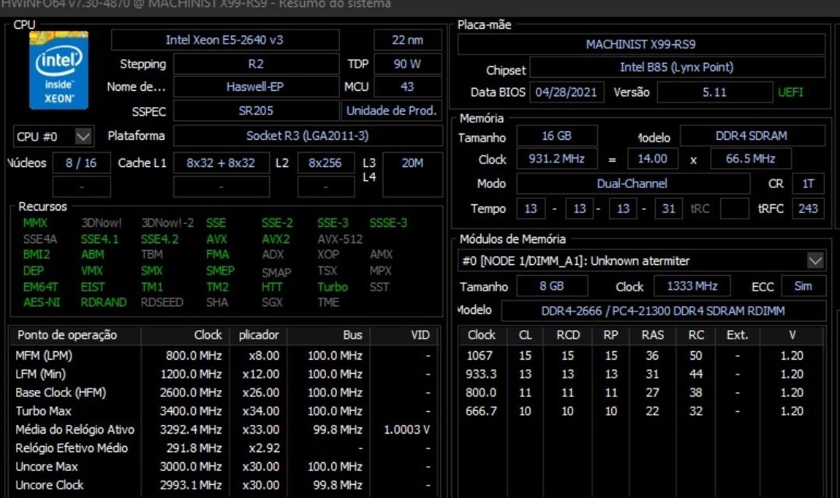Select the processor name Intel Xeon E5-2640 v3

225,40
